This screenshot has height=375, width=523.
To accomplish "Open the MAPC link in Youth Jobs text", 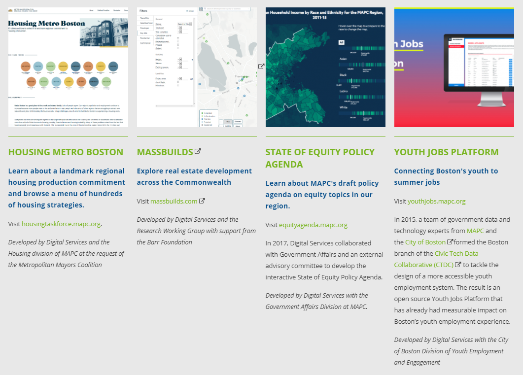I will tap(475, 231).
